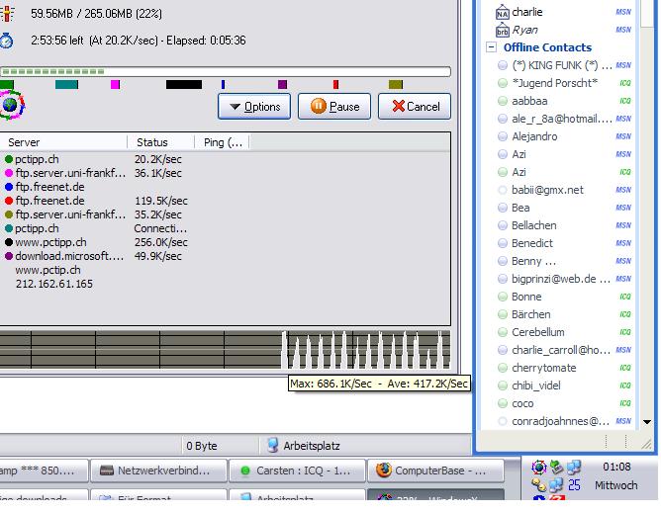Select ftp.server.uni-frankf row at 36.1K/sec
The height and width of the screenshot is (513, 661).
225,173
